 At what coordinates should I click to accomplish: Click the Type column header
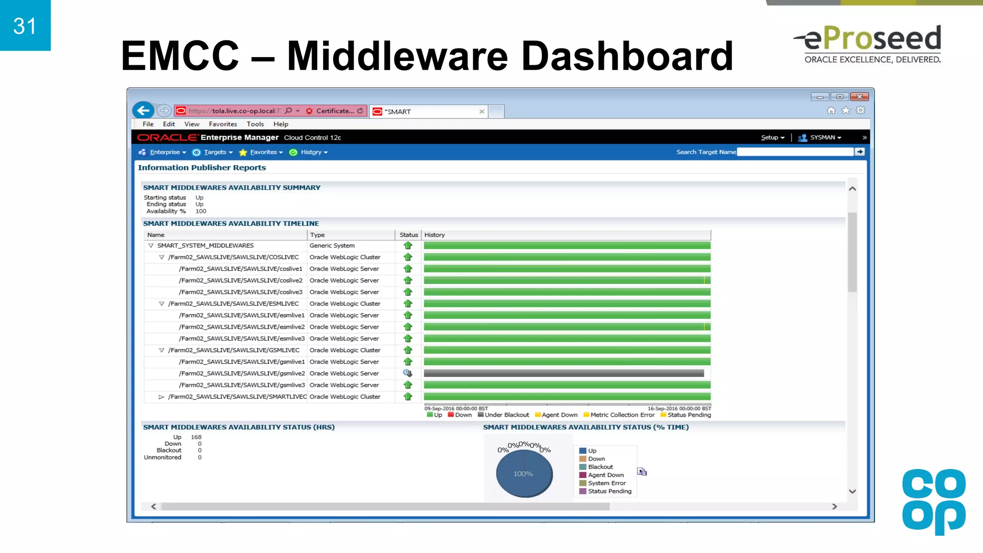[x=351, y=235]
